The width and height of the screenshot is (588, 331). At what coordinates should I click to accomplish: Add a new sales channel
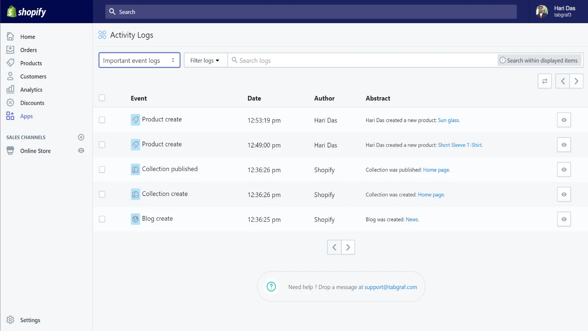(x=81, y=137)
